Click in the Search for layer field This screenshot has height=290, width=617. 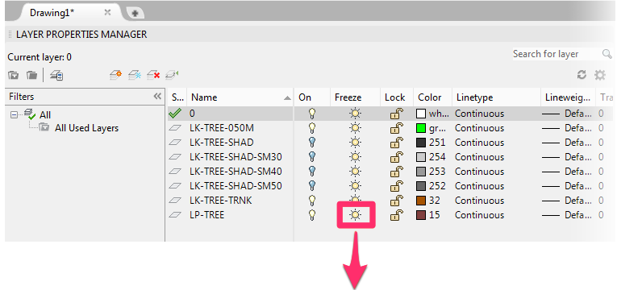(x=557, y=54)
